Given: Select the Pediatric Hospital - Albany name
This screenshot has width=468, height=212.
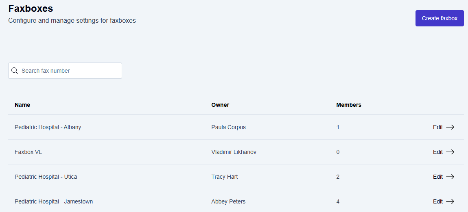Looking at the screenshot, I should (48, 127).
